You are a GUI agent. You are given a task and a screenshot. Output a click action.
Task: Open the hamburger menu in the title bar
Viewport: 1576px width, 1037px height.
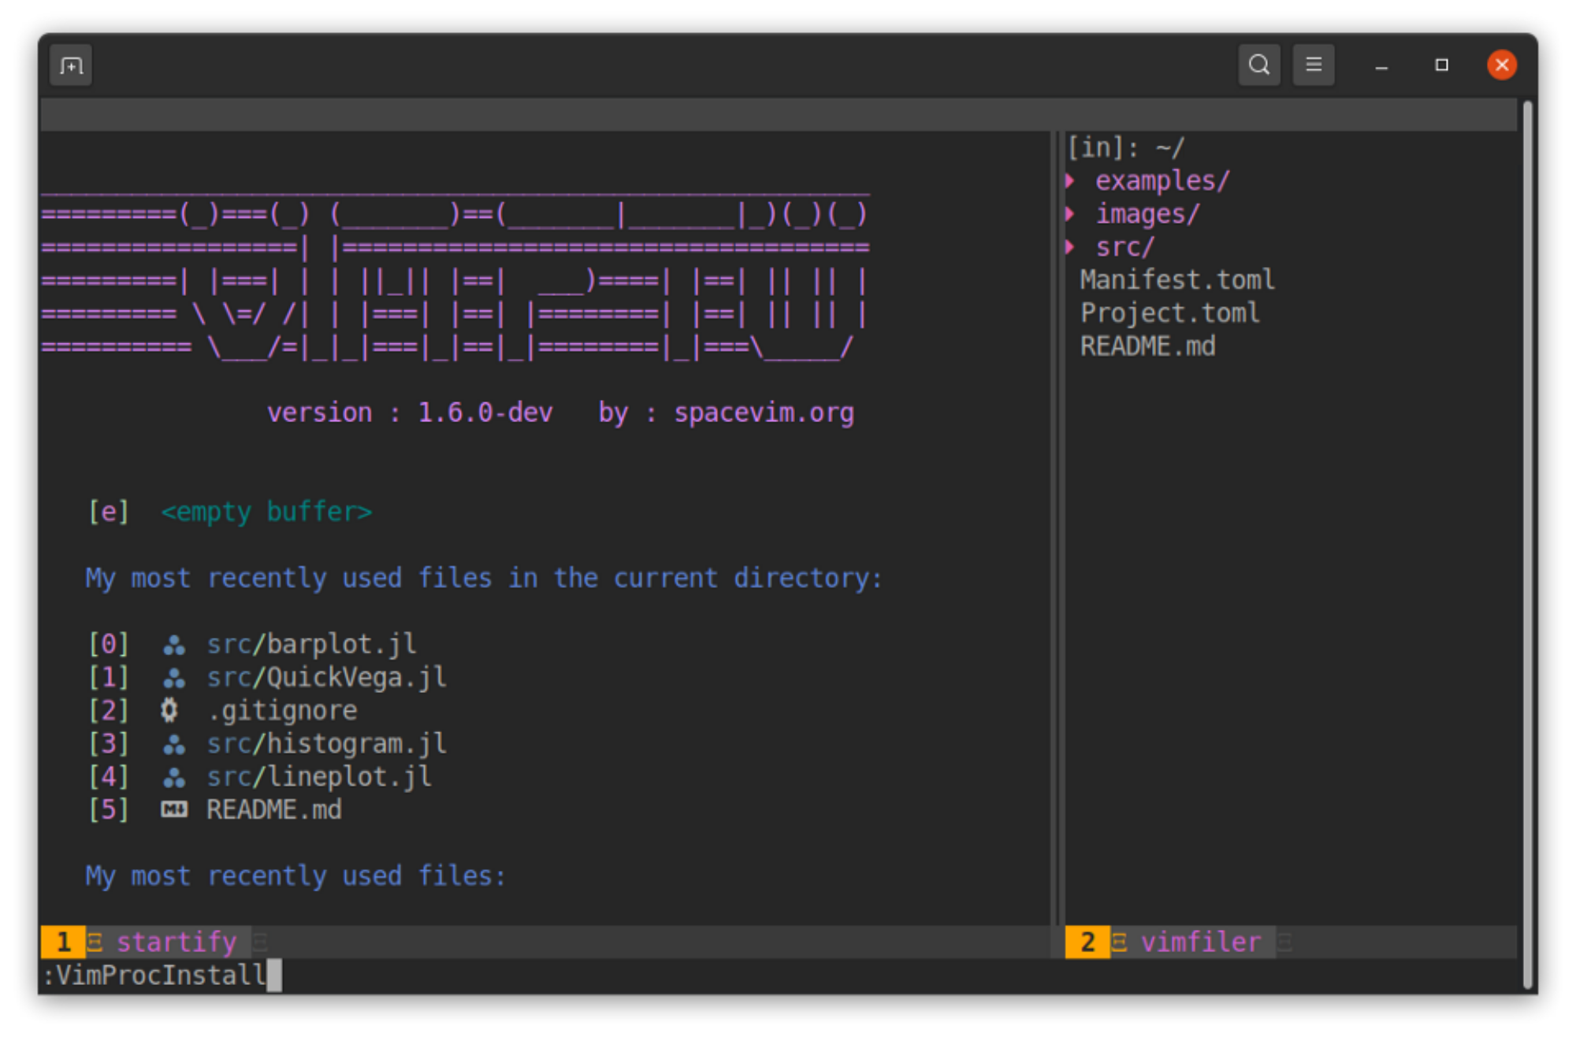pyautogui.click(x=1313, y=65)
